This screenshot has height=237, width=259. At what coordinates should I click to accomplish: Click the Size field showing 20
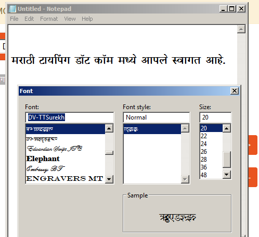pos(215,117)
